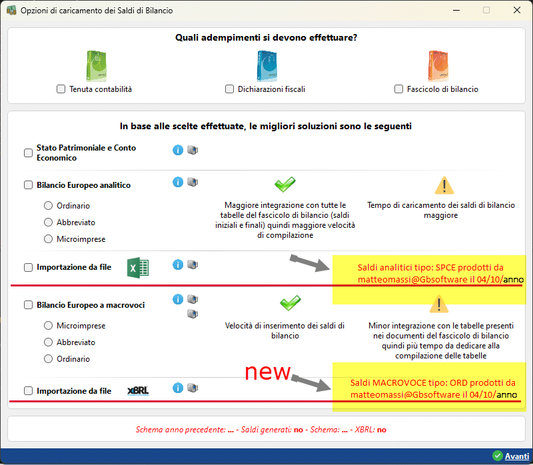Viewport: 533px width, 465px height.
Task: Open video guide for XBRL file import
Action: [193, 388]
